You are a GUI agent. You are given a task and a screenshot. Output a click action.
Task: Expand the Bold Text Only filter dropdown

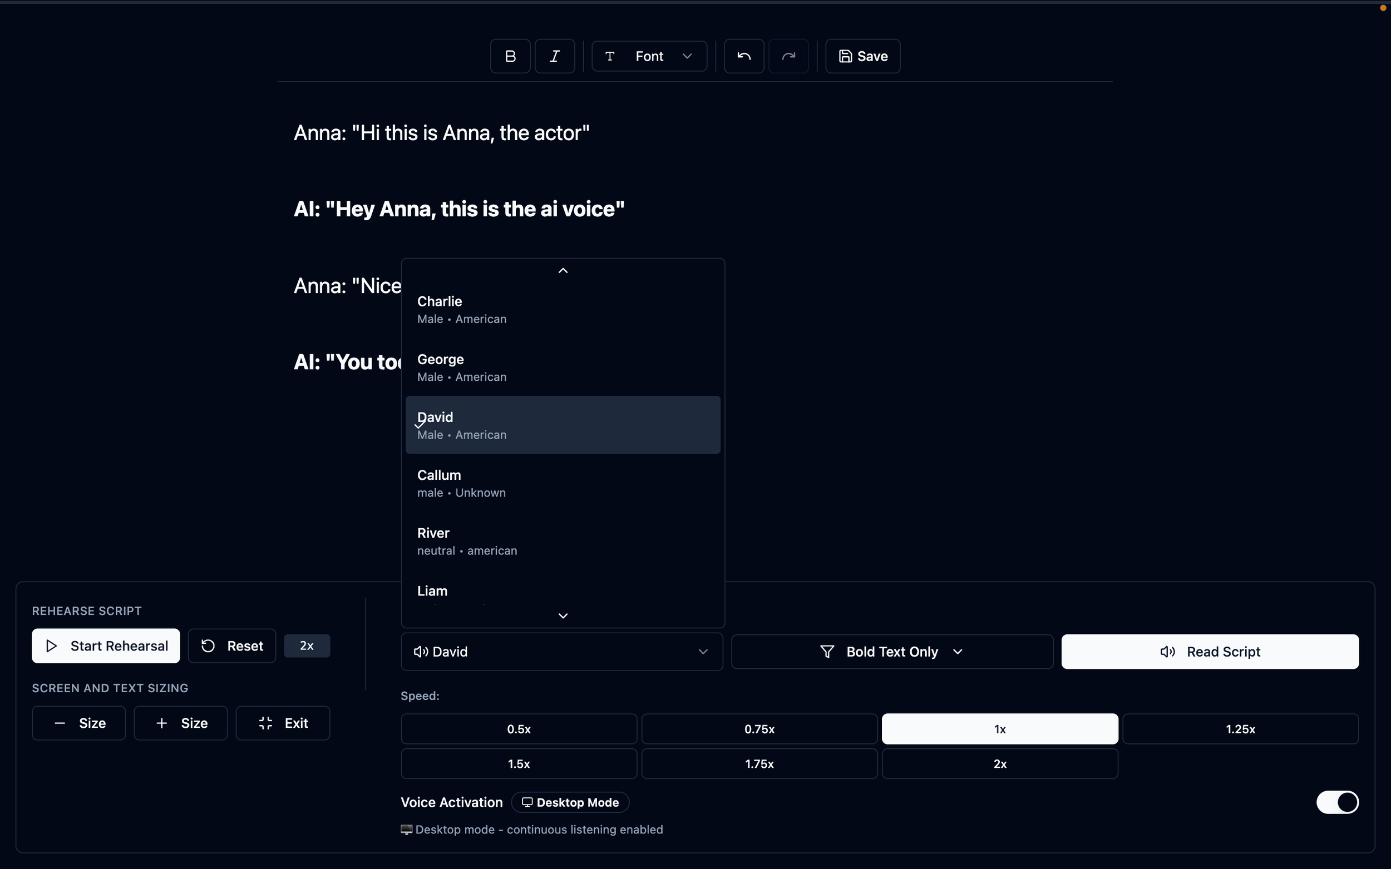(892, 652)
